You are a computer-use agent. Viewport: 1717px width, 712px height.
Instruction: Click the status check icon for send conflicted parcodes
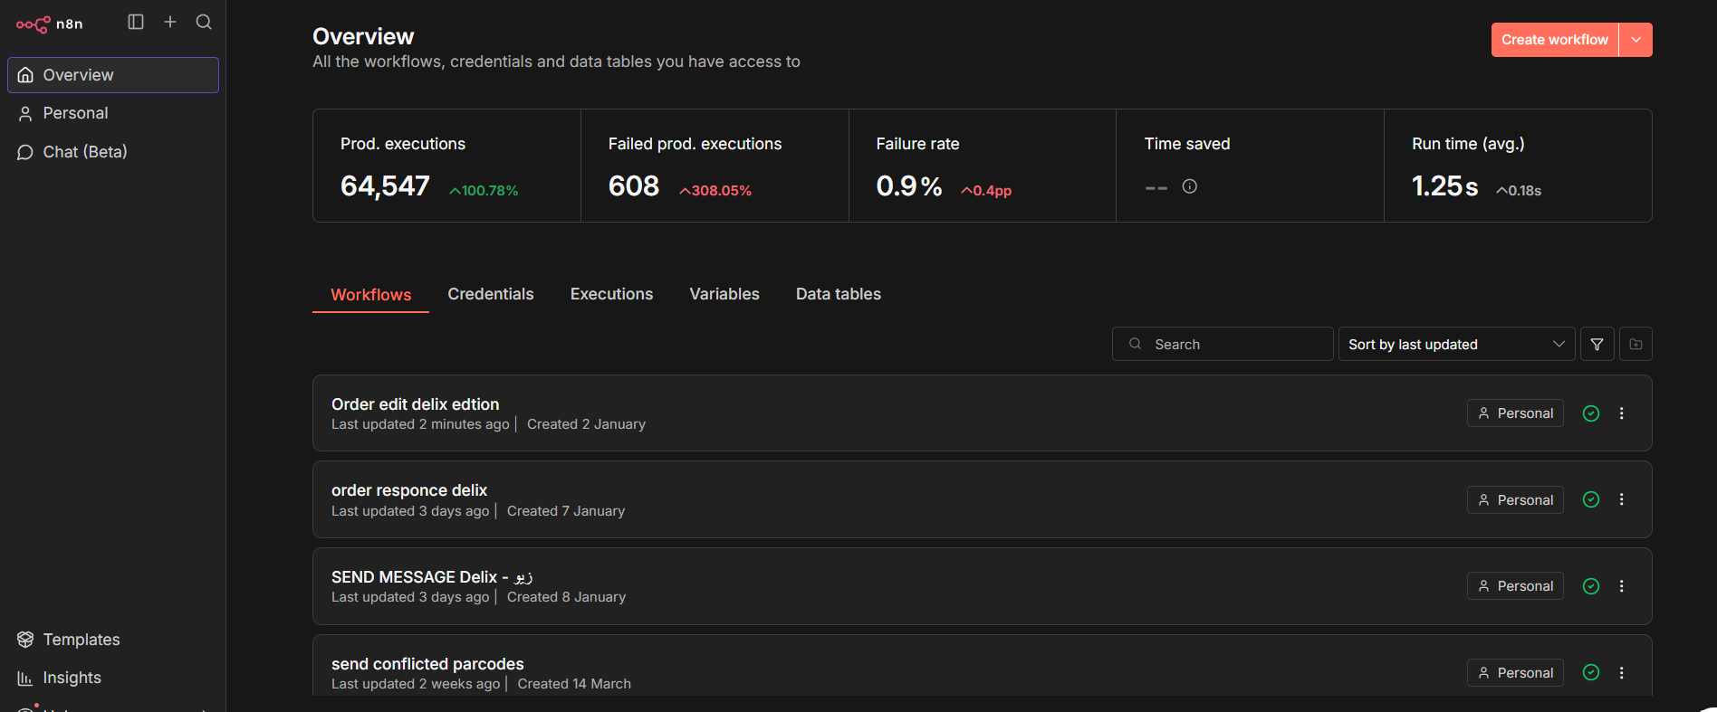point(1591,672)
